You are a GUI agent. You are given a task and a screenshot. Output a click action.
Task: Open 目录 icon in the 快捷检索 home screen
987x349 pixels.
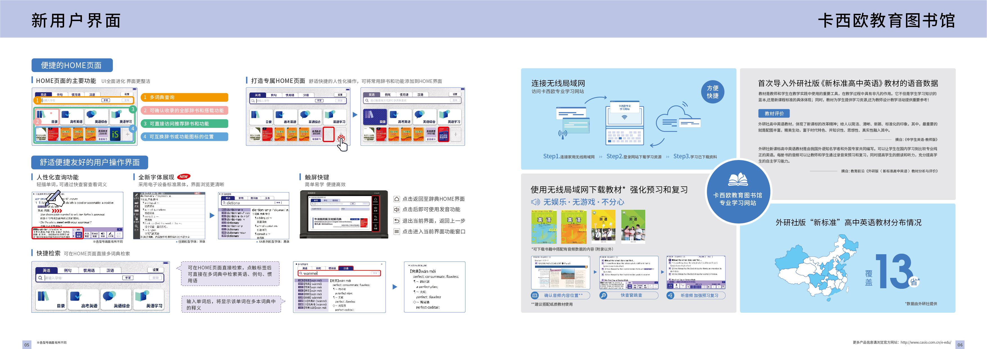52,299
